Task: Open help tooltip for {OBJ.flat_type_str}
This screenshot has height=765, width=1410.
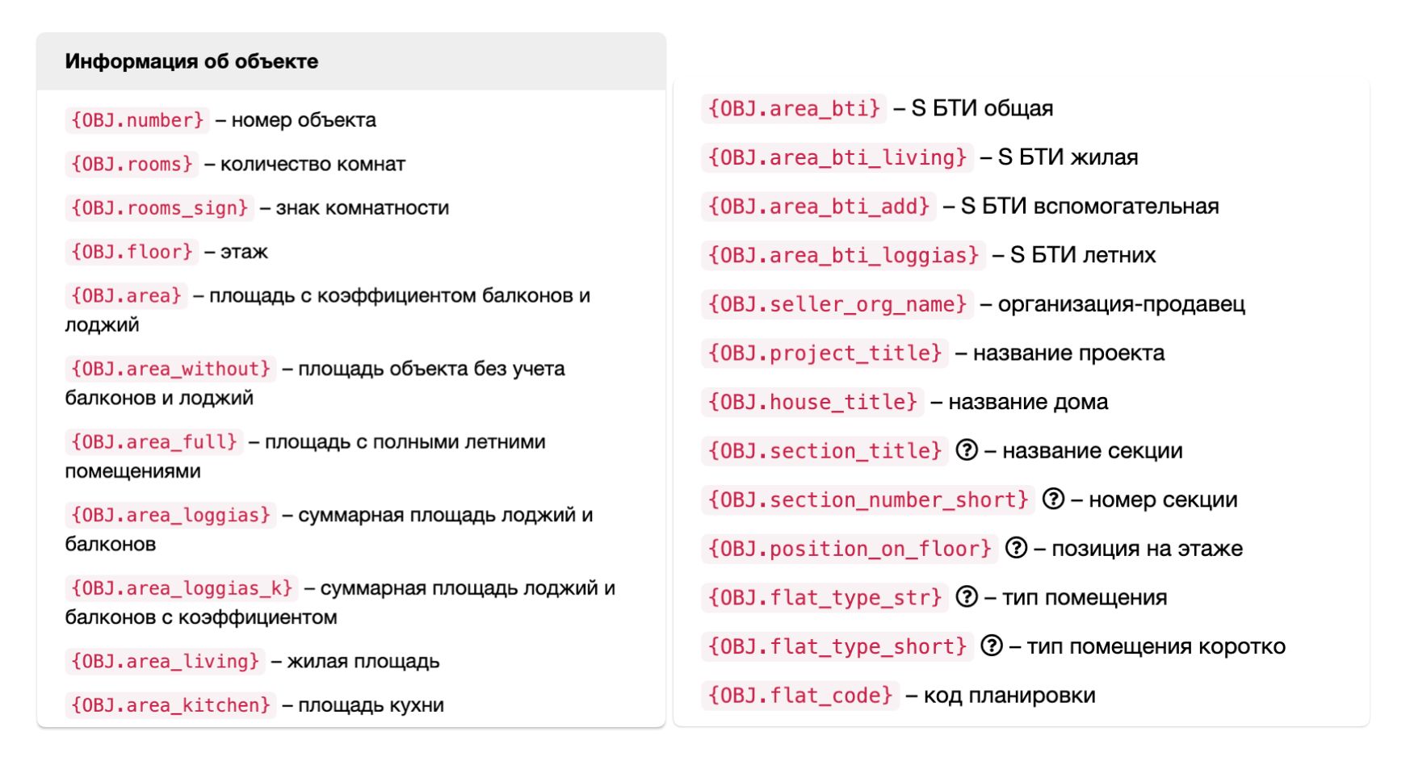Action: (967, 597)
